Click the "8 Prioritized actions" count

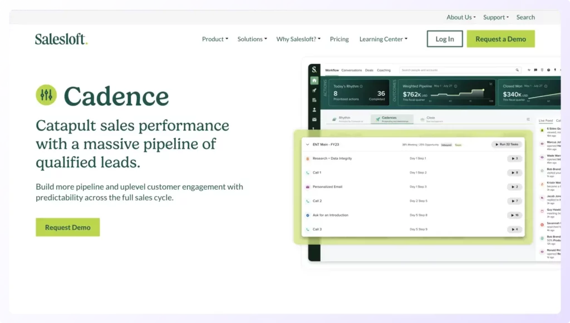(346, 96)
